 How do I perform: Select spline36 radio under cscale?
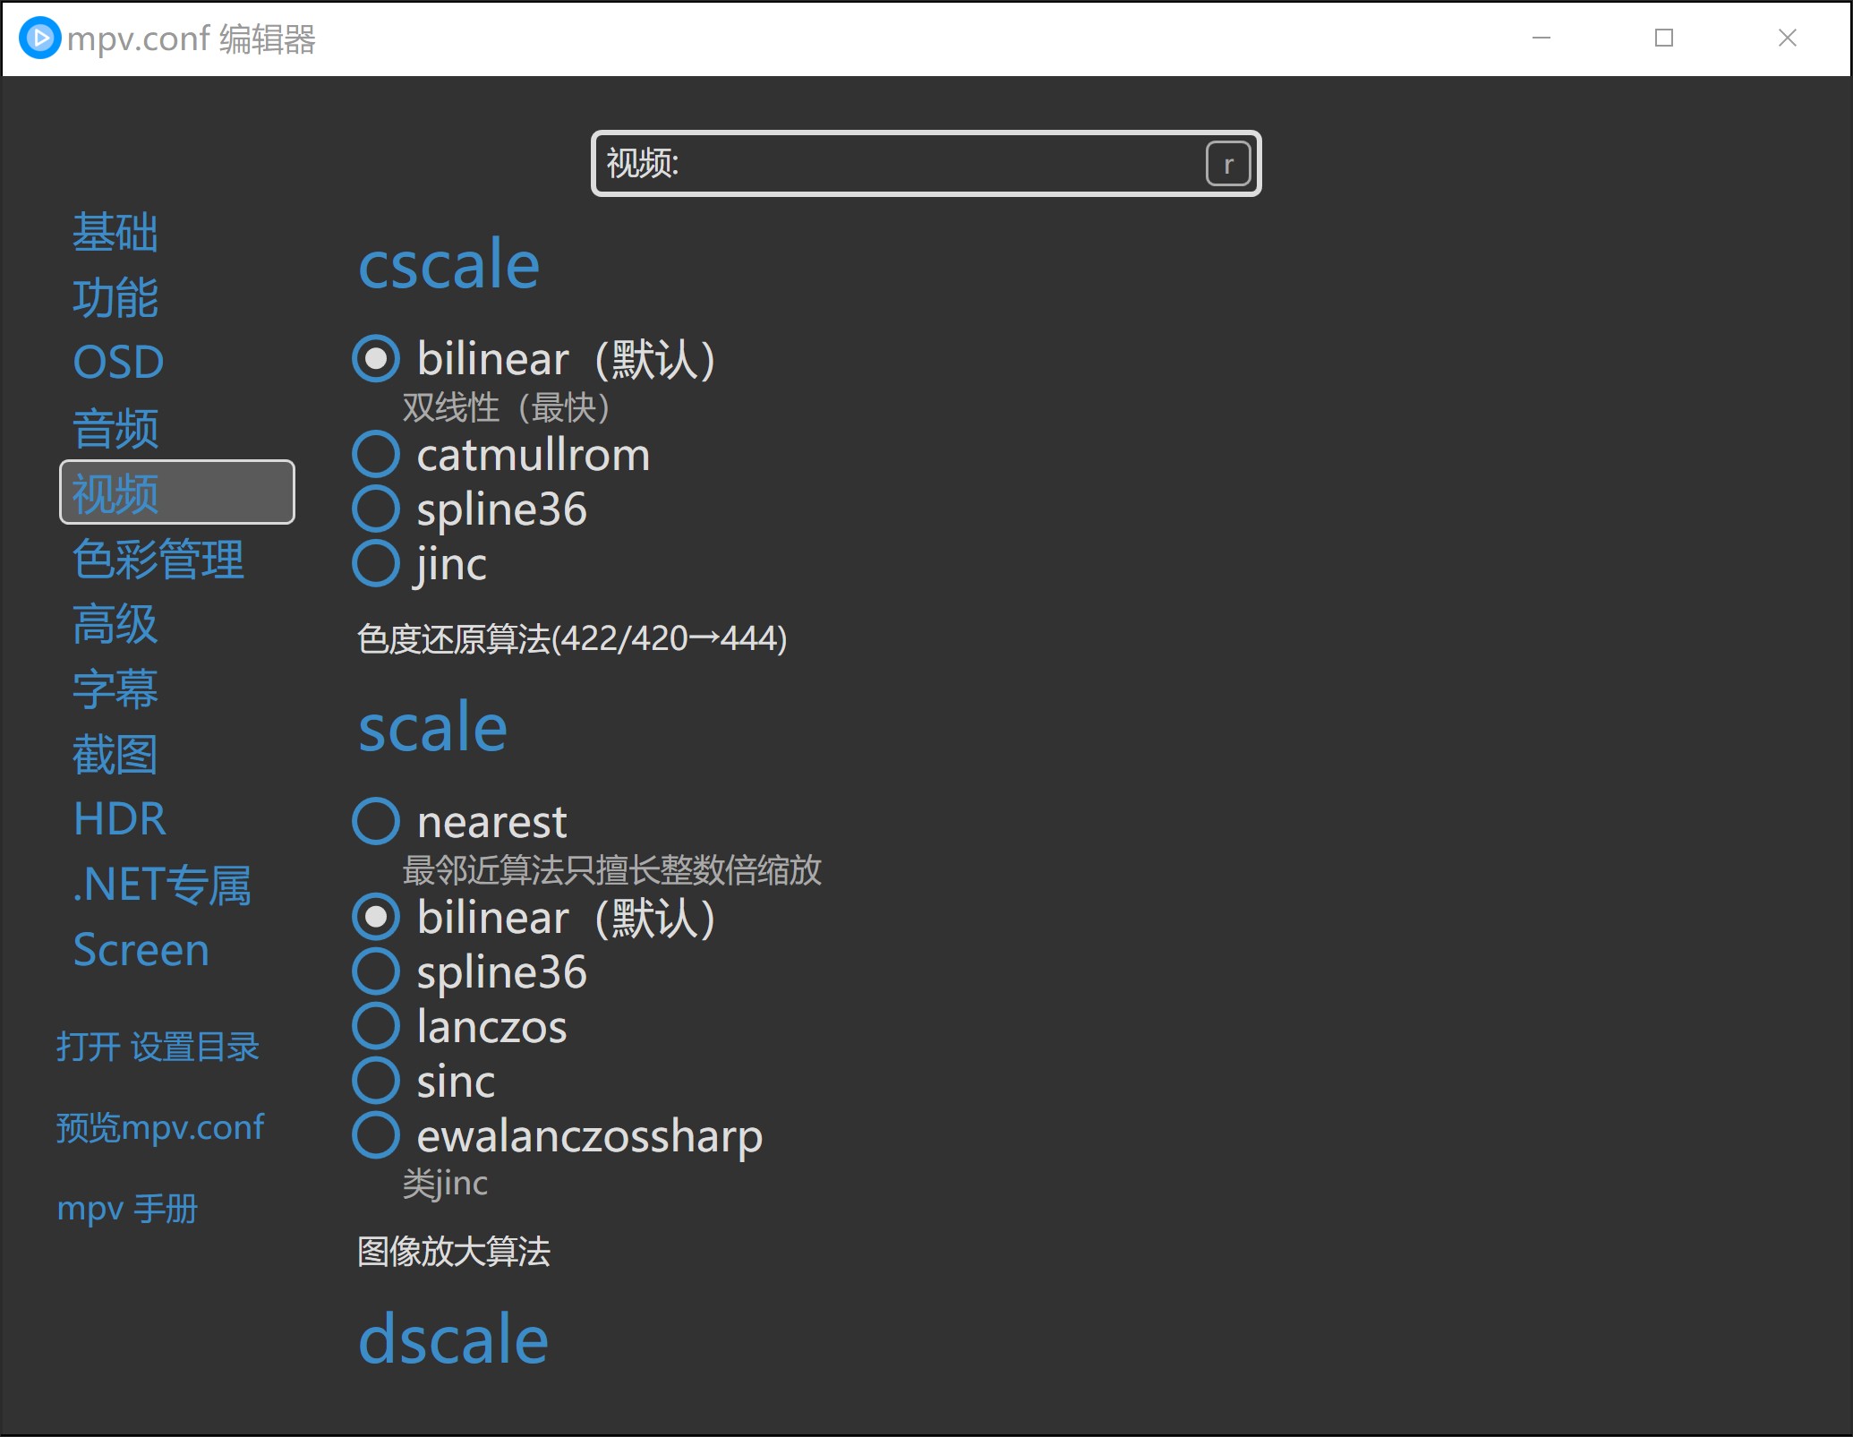coord(376,509)
